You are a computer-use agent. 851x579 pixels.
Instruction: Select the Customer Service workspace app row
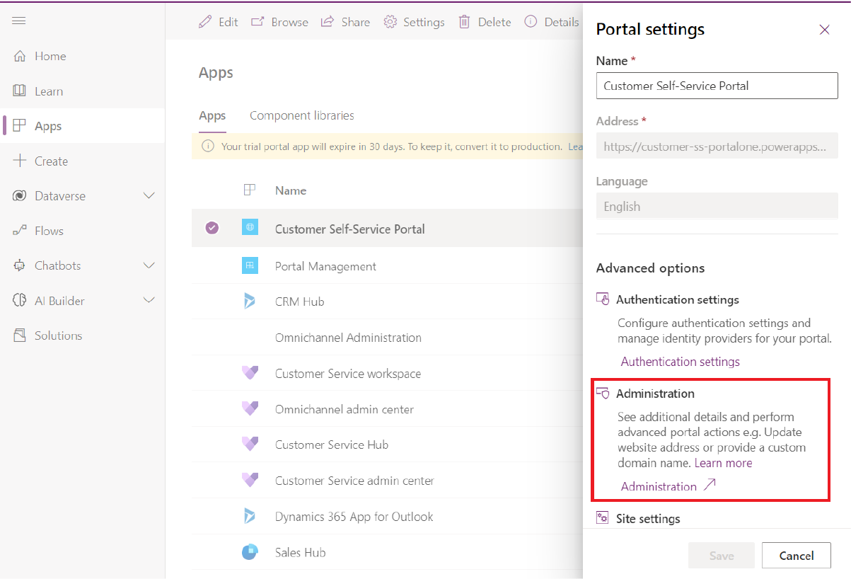(x=388, y=373)
